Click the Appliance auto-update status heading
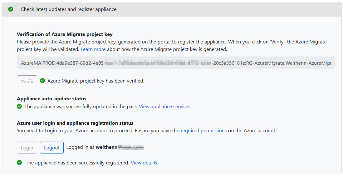Image resolution: width=343 pixels, height=176 pixels. (x=51, y=99)
